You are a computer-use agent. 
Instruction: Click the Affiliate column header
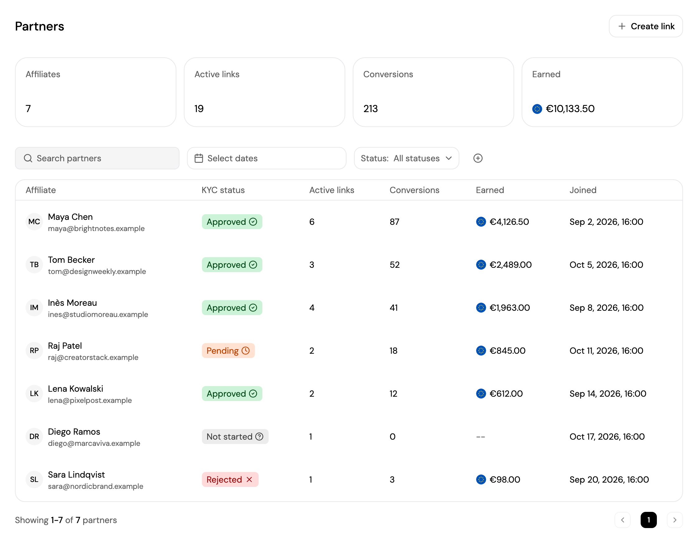tap(41, 190)
